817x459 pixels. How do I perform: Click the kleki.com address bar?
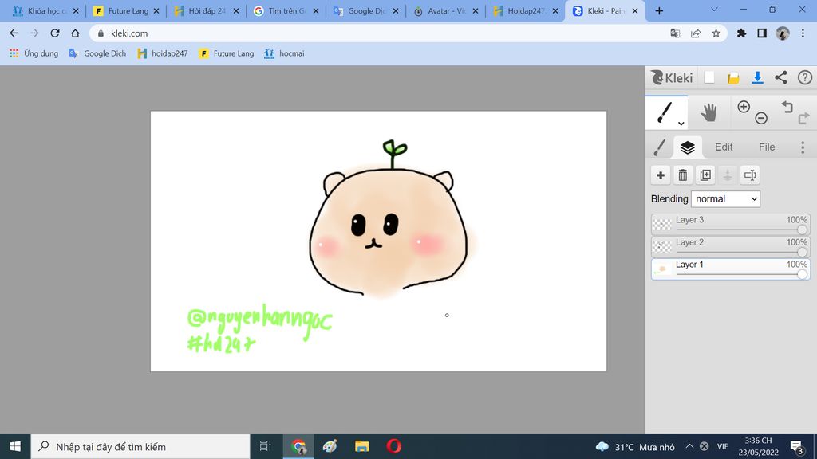point(408,33)
